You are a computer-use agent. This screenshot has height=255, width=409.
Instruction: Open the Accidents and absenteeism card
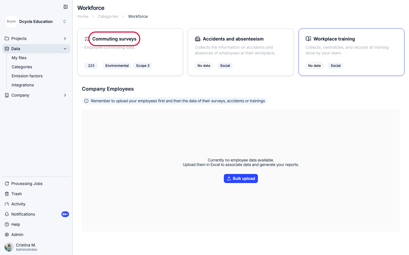tap(241, 52)
